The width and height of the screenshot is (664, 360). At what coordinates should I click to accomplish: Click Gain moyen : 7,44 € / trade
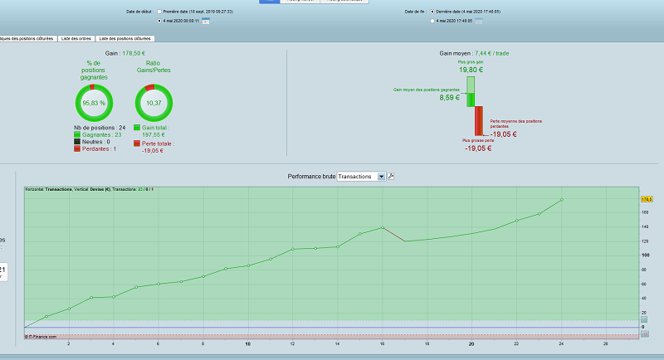pos(474,53)
